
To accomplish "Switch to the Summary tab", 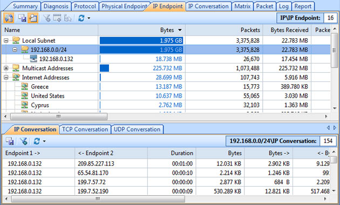I will click(25, 6).
